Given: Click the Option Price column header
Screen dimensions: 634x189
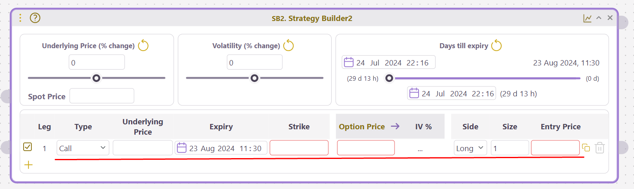Looking at the screenshot, I should pos(362,126).
